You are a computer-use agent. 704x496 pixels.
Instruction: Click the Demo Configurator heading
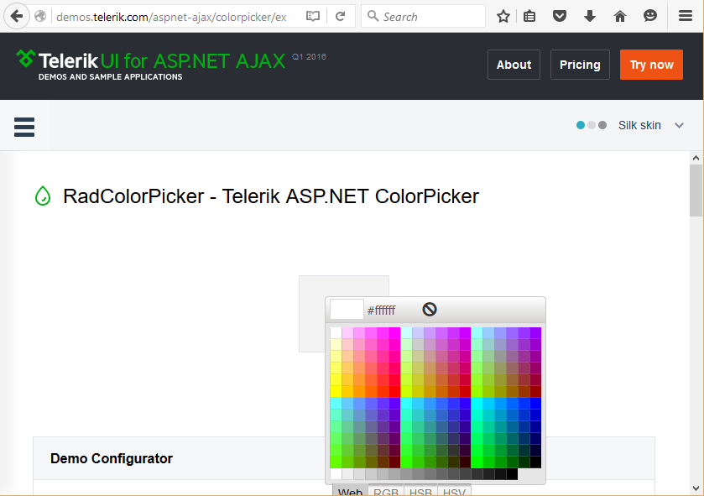[112, 459]
